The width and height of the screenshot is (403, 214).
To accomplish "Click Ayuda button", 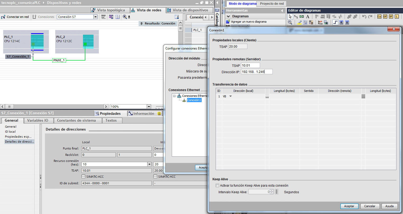I will [390, 206].
